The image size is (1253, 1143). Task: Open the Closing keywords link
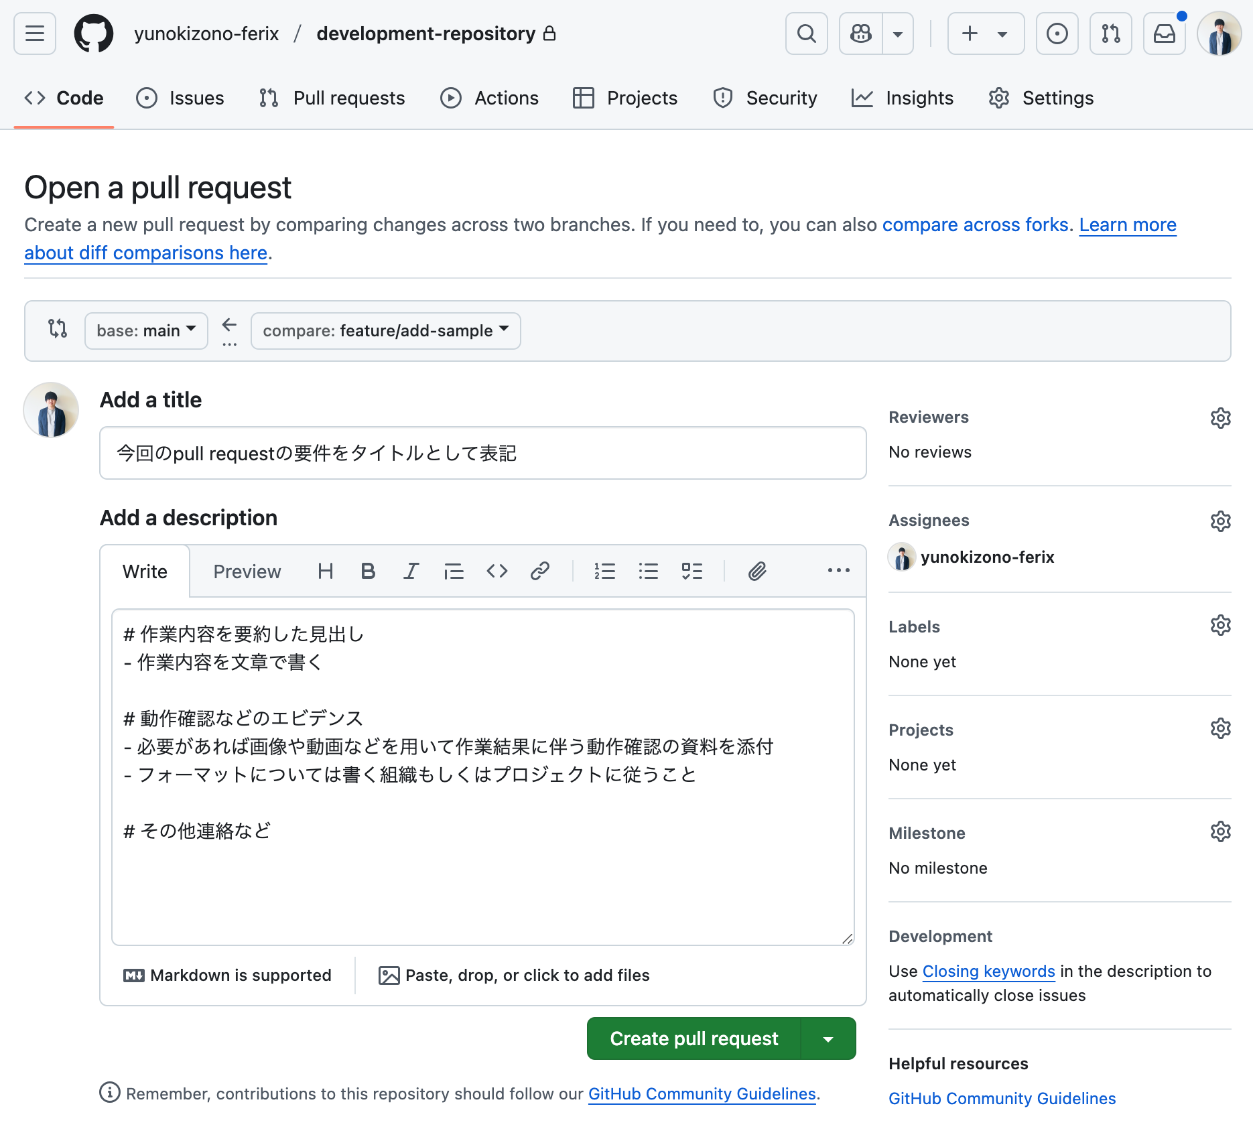coord(988,971)
